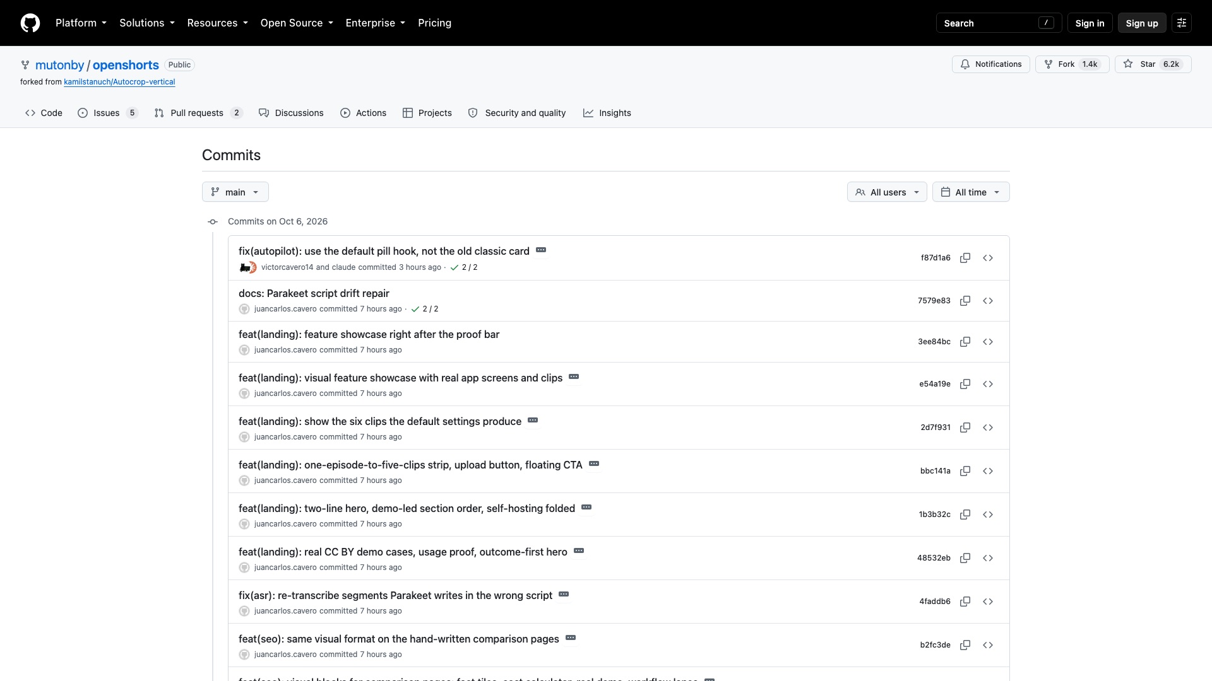
Task: Browse repository at commit 48532eb
Action: (988, 558)
